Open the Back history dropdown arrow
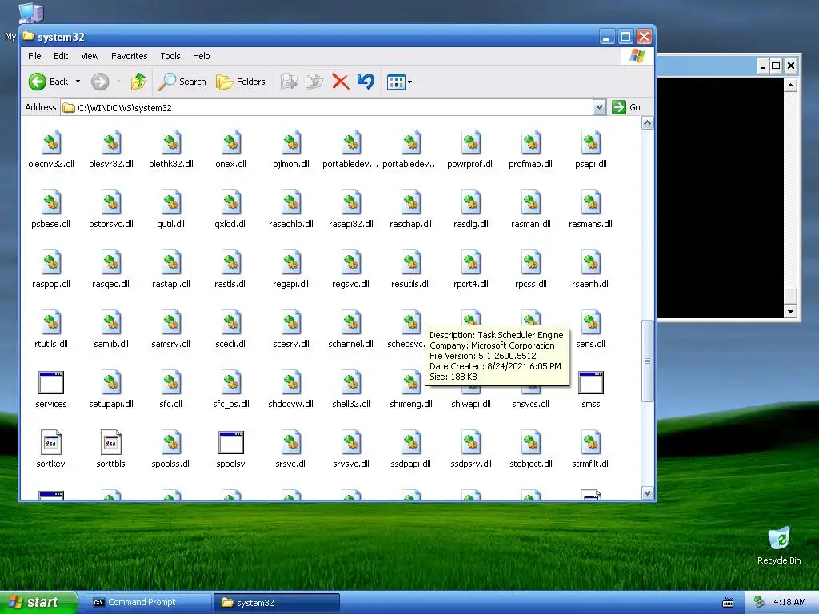 [x=78, y=82]
